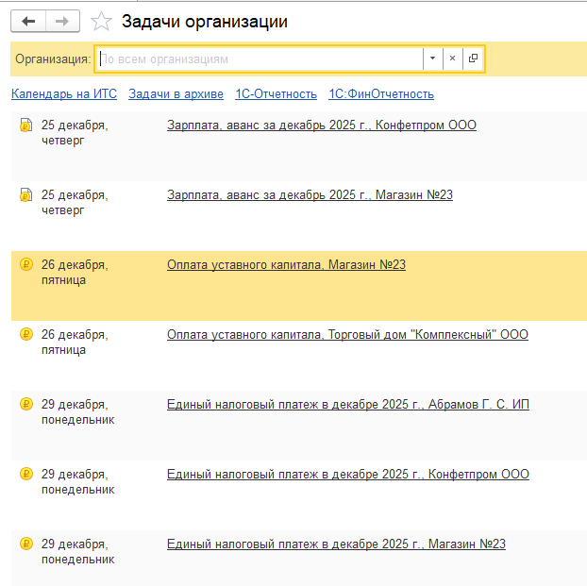Go to 1С:ФинОтчетность
Screen dimensions: 587x586
coord(380,93)
